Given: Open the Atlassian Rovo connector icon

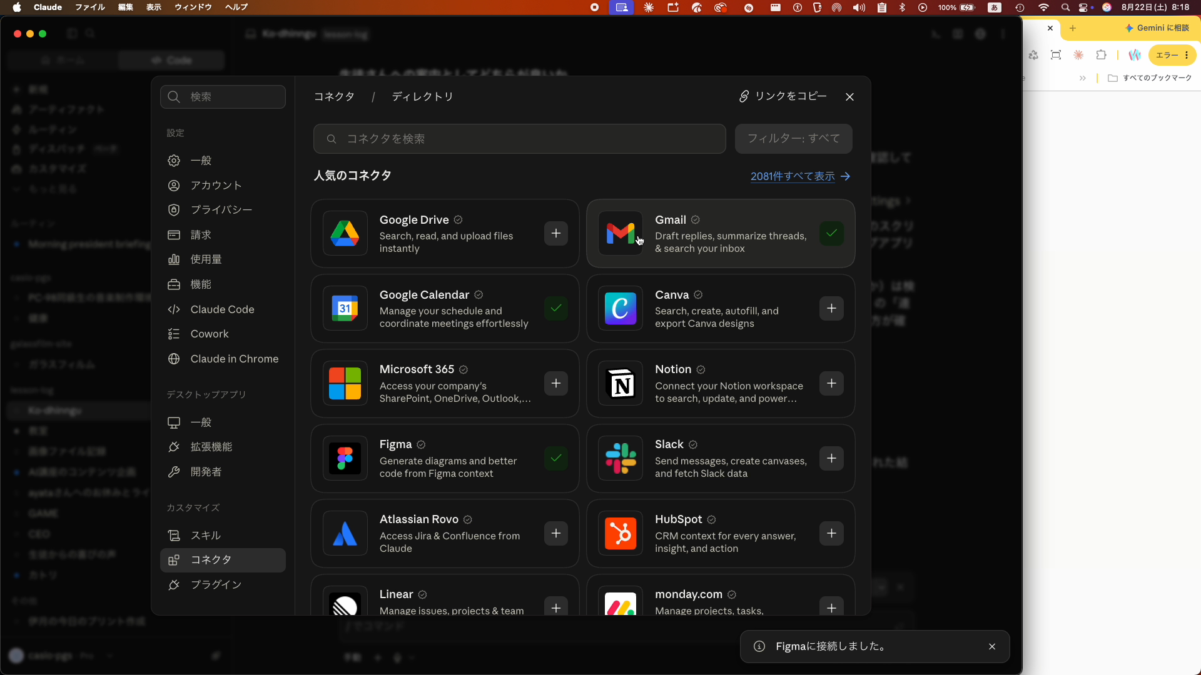Looking at the screenshot, I should point(345,534).
